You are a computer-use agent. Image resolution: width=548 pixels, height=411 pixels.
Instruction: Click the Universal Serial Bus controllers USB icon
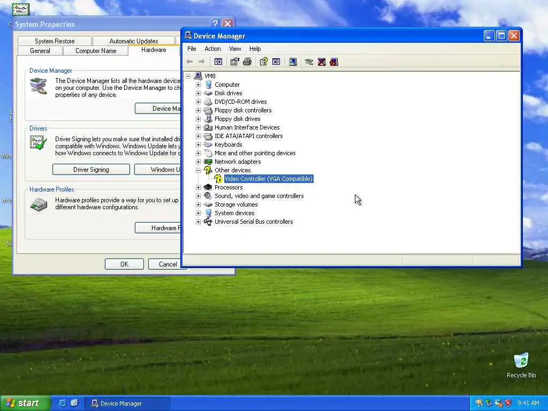coord(208,222)
